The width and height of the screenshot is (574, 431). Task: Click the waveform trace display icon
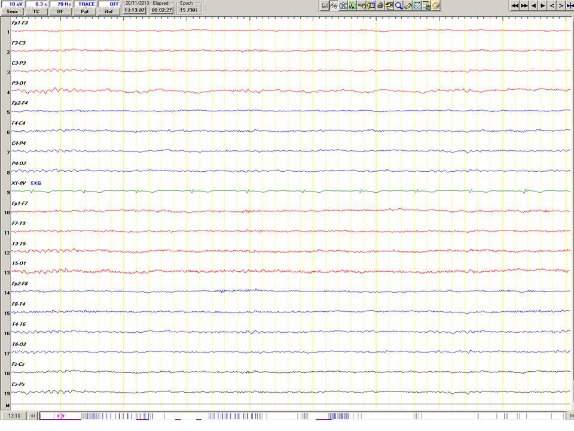click(x=334, y=5)
